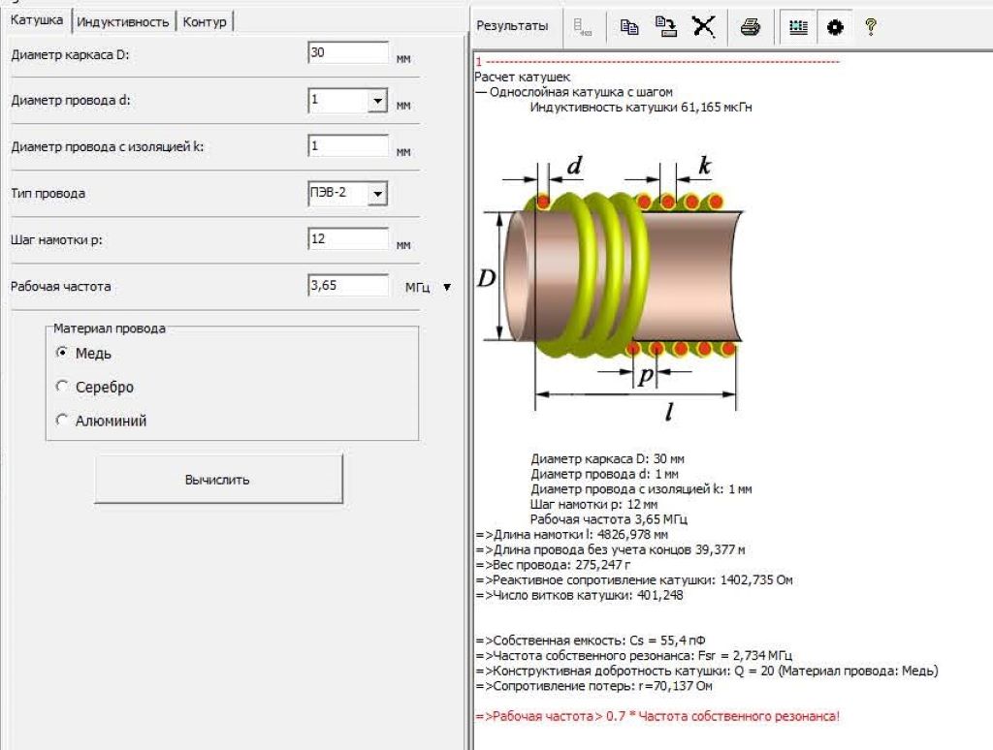993x750 pixels.
Task: Open settings with the gear icon
Action: [x=834, y=27]
